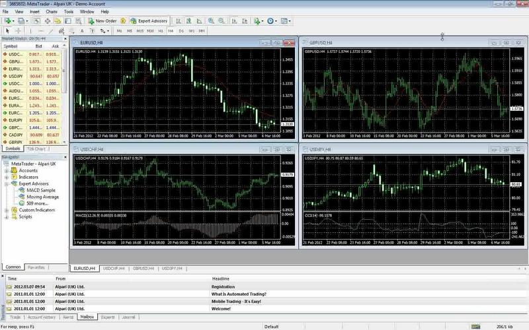Select the text label tool
Image resolution: width=529 pixels, height=330 pixels.
click(92, 31)
